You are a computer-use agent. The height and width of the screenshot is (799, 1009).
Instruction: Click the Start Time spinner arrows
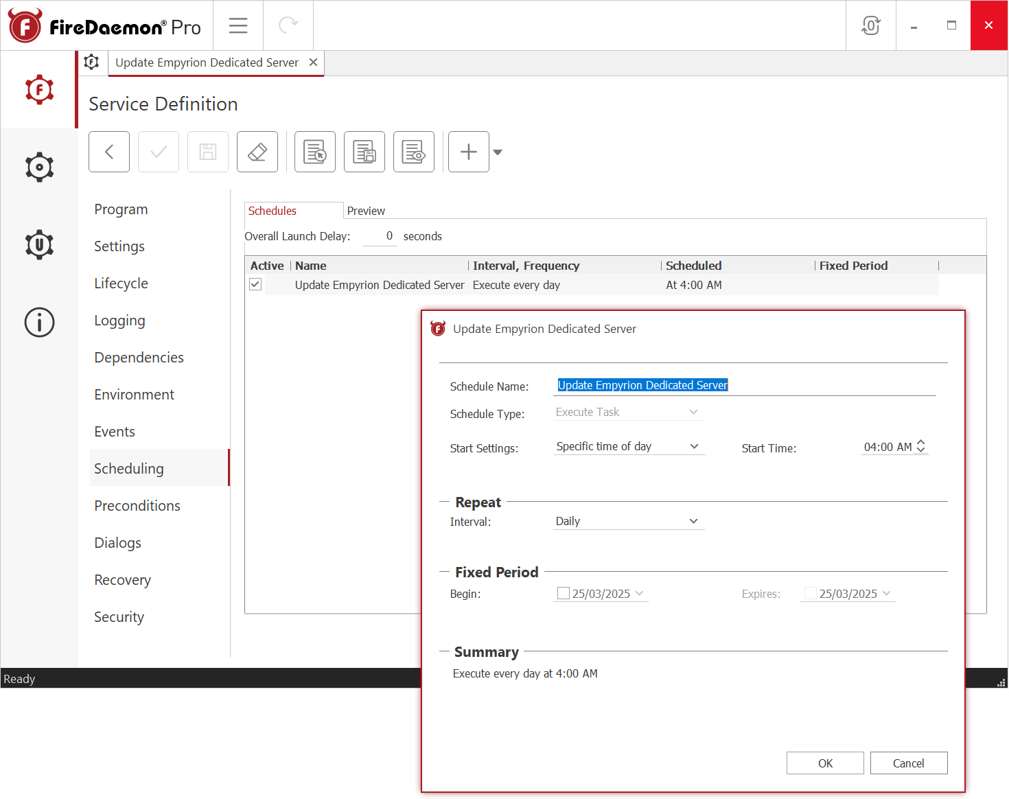[921, 446]
